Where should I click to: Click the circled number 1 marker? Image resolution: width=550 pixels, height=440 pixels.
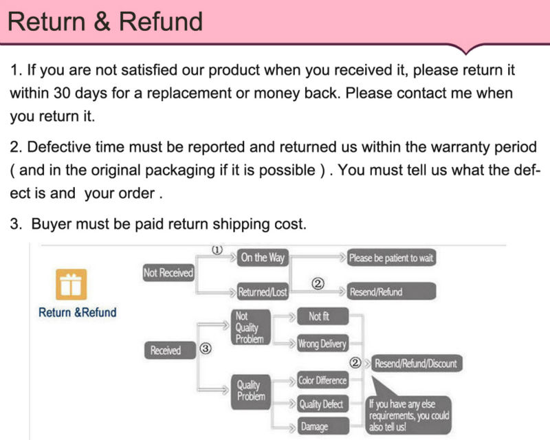(x=217, y=250)
